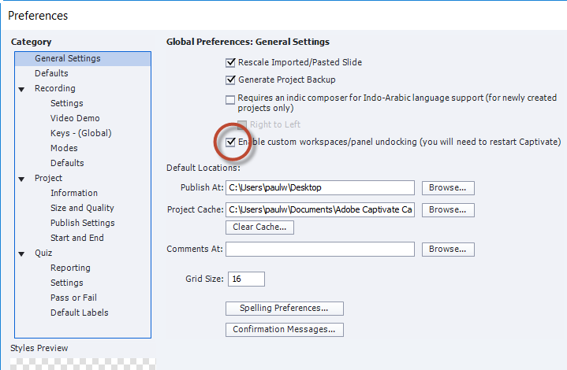
Task: Open Size and Quality project settings
Action: [x=82, y=208]
